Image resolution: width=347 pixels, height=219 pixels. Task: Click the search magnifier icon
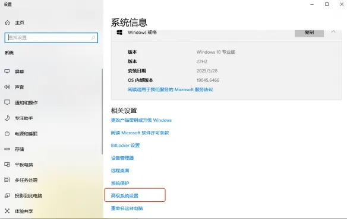[x=93, y=38]
